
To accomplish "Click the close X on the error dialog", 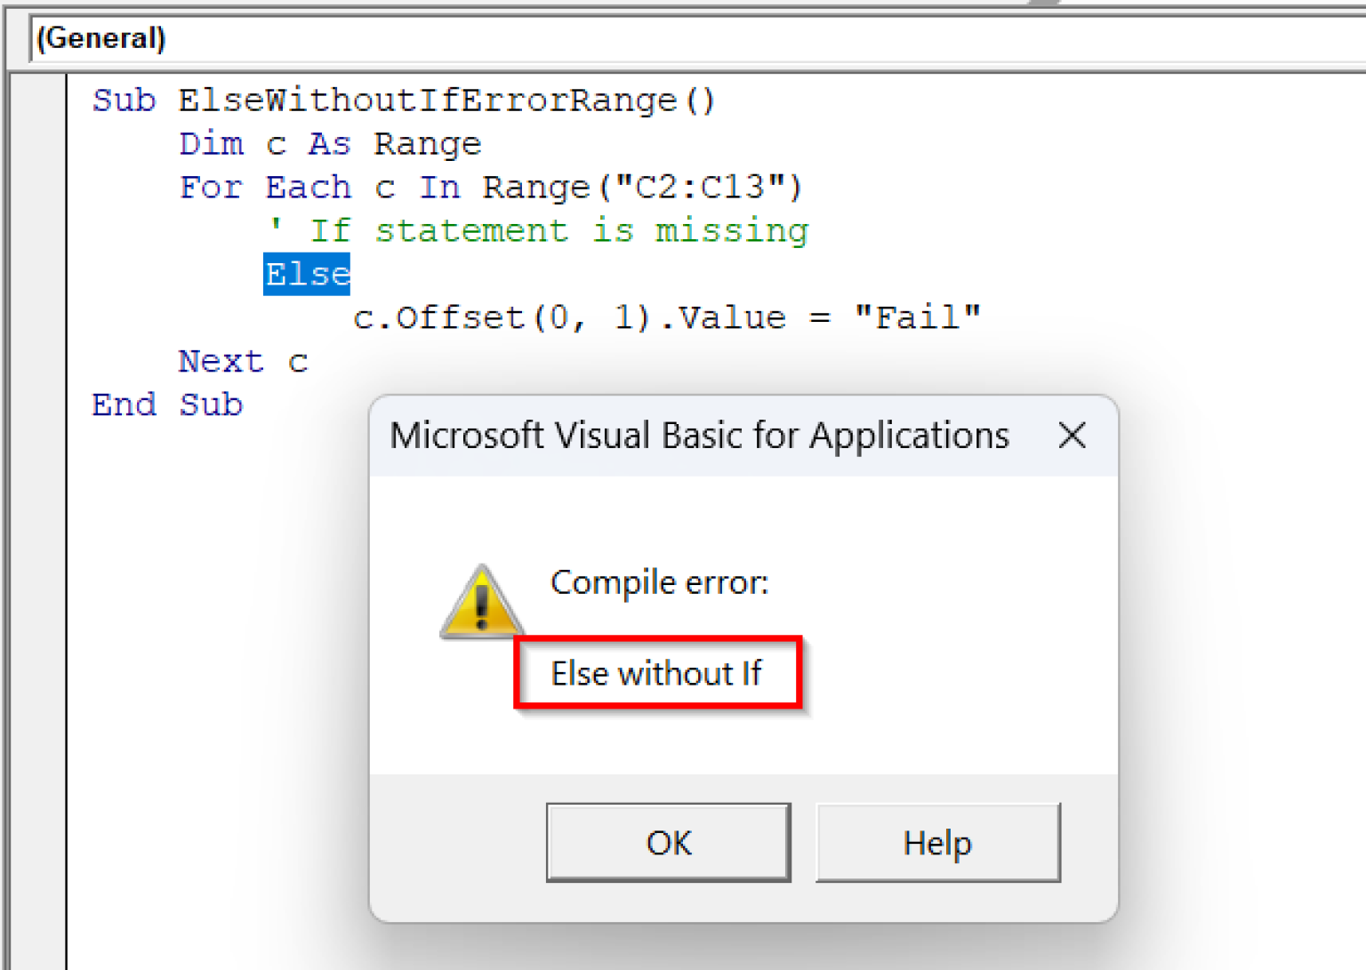I will click(x=1072, y=436).
